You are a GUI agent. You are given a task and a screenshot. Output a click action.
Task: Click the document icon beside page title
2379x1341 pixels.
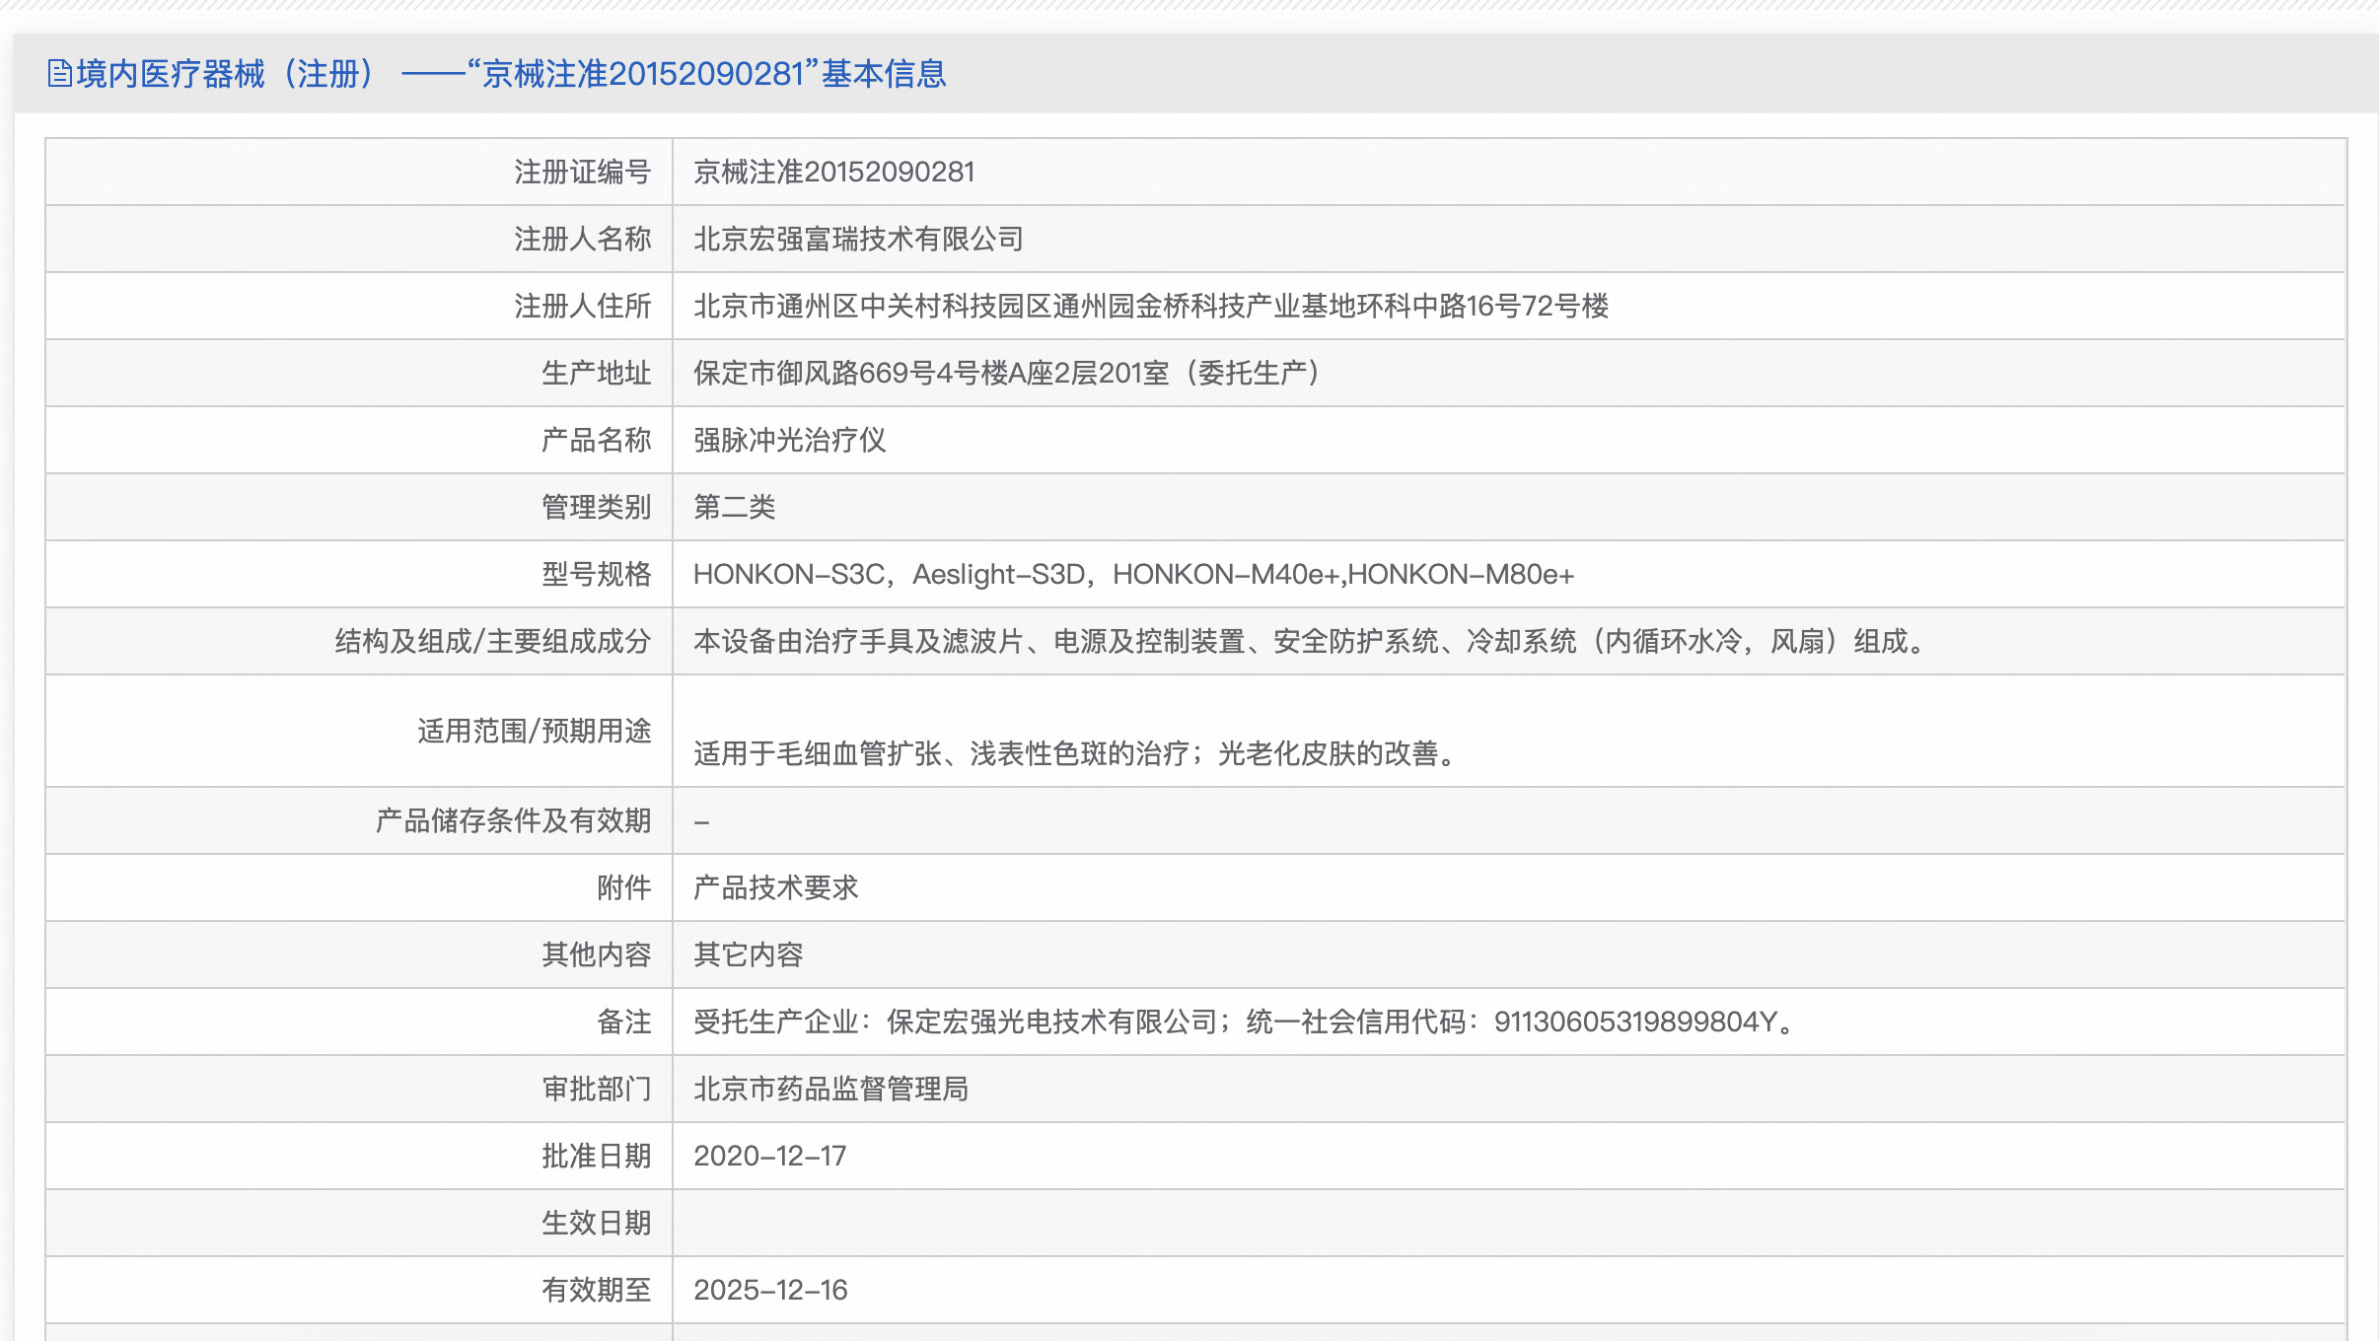click(59, 74)
